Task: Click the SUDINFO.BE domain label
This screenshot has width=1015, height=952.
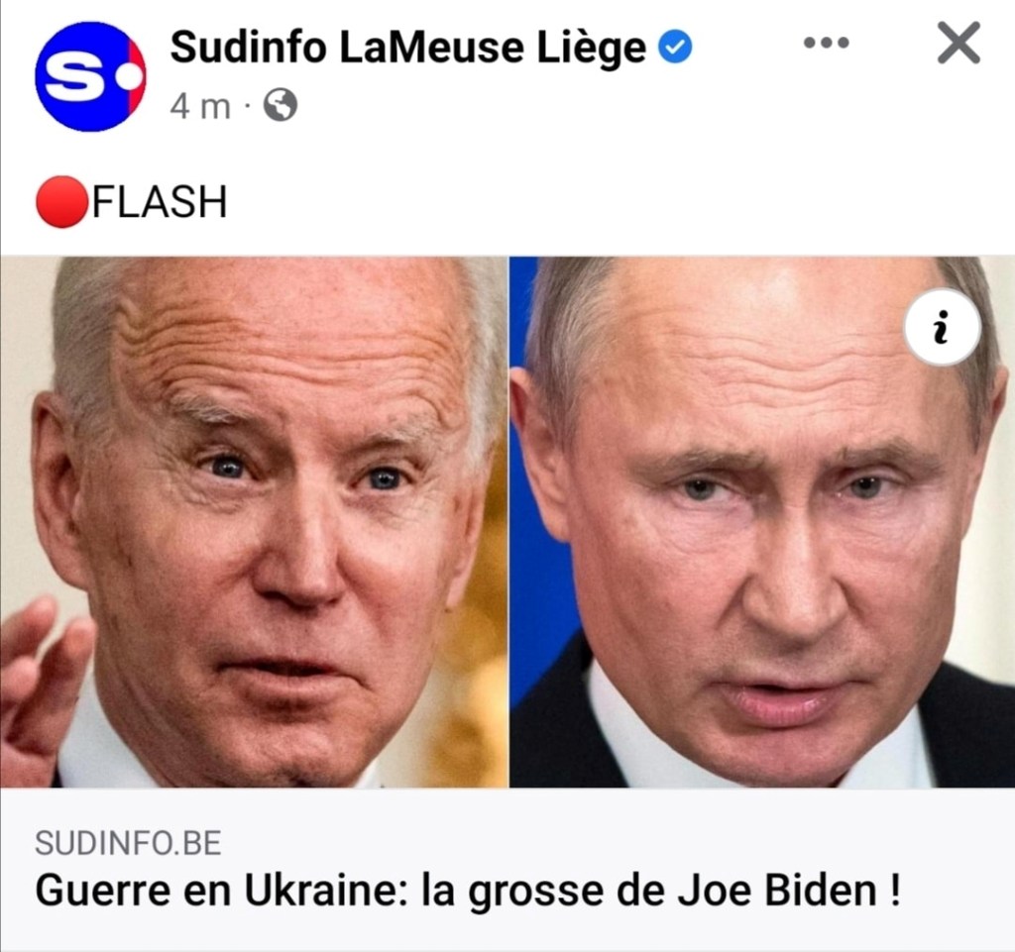Action: pyautogui.click(x=128, y=843)
